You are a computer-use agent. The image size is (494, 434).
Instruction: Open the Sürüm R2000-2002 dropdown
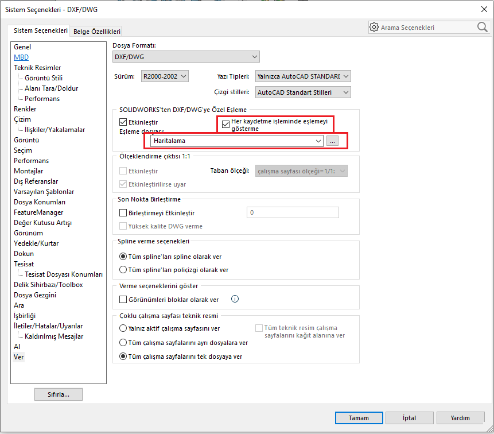[164, 76]
